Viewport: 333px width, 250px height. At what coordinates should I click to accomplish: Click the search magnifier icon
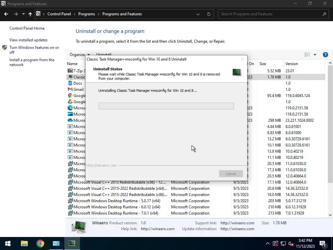[x=324, y=14]
